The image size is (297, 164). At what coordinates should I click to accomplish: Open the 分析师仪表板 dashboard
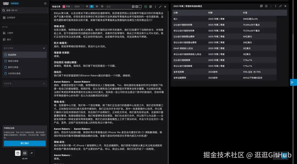click(25, 73)
